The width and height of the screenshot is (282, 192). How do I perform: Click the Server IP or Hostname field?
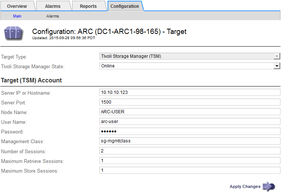(x=190, y=92)
